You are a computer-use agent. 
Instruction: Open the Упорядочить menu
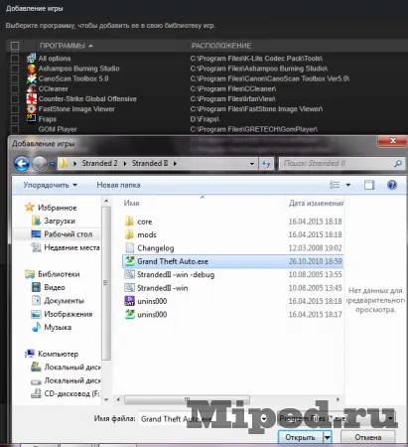50,185
